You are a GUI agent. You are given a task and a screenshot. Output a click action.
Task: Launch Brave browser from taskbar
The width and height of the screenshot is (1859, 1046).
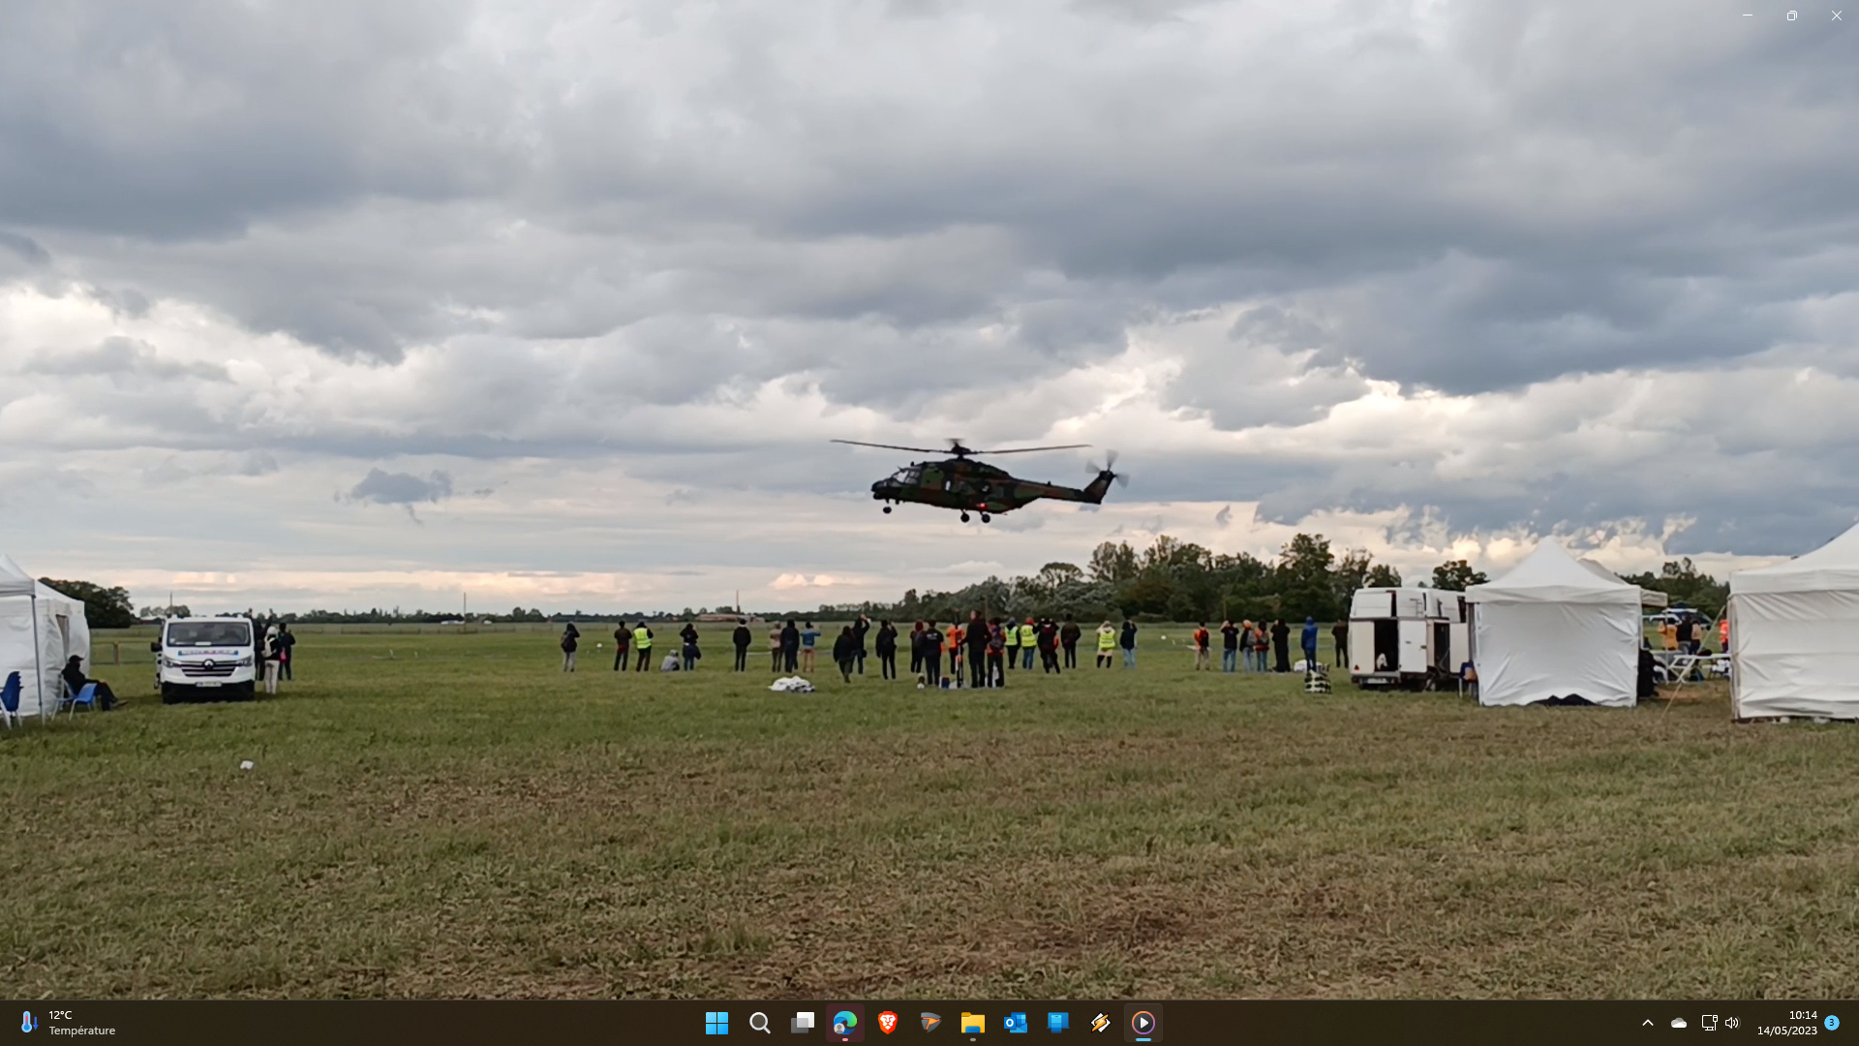(888, 1023)
